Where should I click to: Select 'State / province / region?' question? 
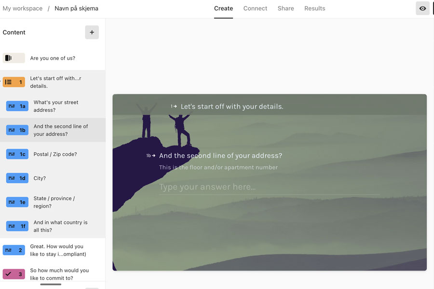pos(53,202)
